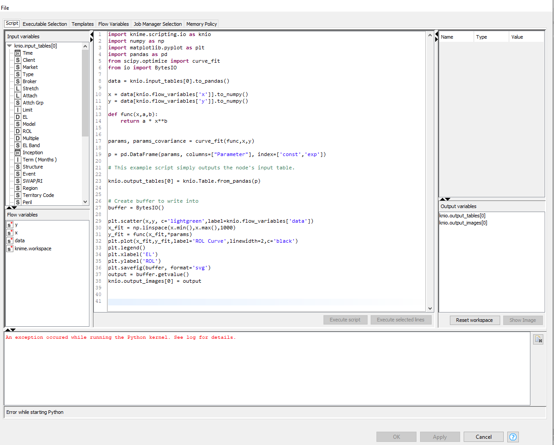Click the input variables scrollbar down arrow
The height and width of the screenshot is (445, 554).
click(x=85, y=202)
